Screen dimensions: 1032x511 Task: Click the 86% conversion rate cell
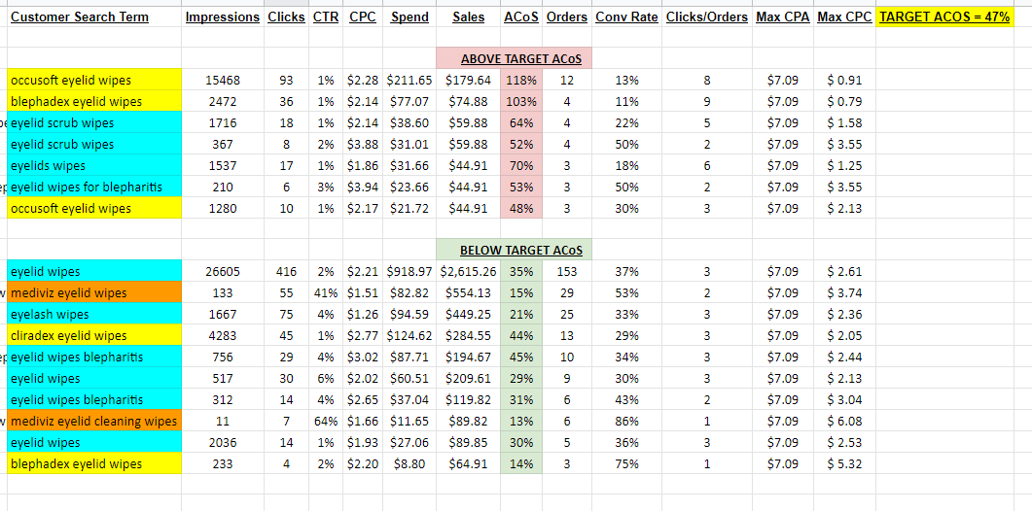[626, 421]
